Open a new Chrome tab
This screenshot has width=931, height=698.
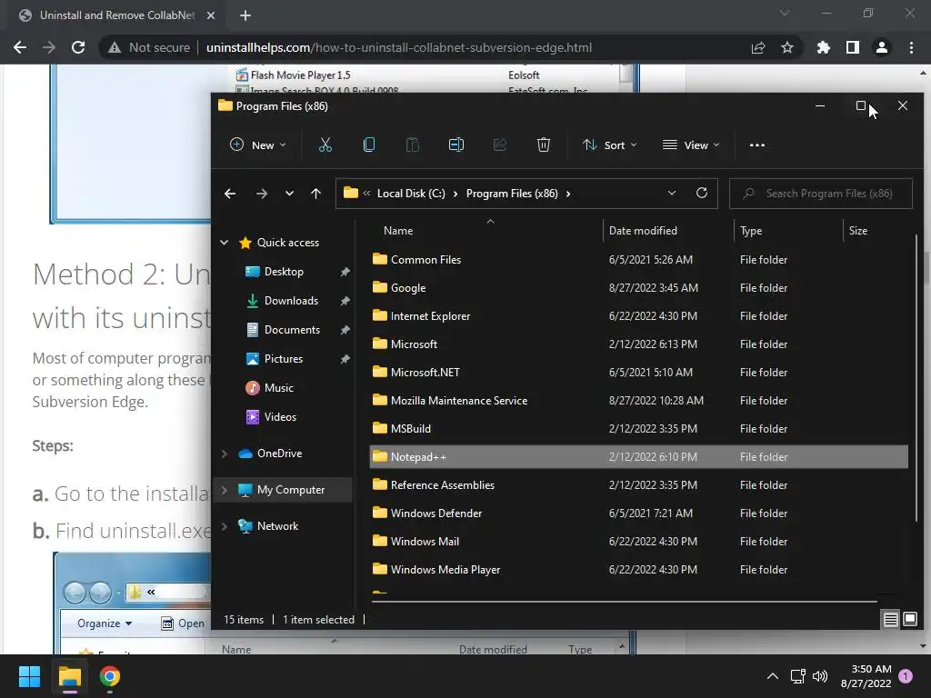(245, 15)
